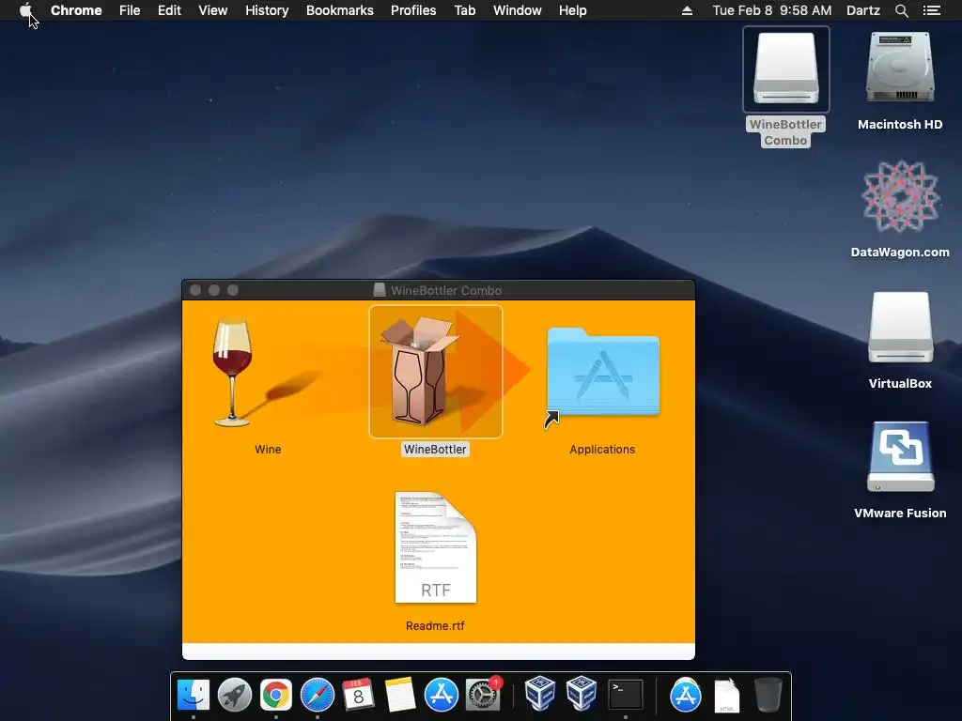This screenshot has height=721, width=962.
Task: Open the History menu
Action: tap(267, 10)
